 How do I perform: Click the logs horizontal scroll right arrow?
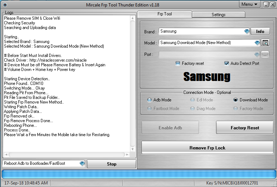pos(127,154)
